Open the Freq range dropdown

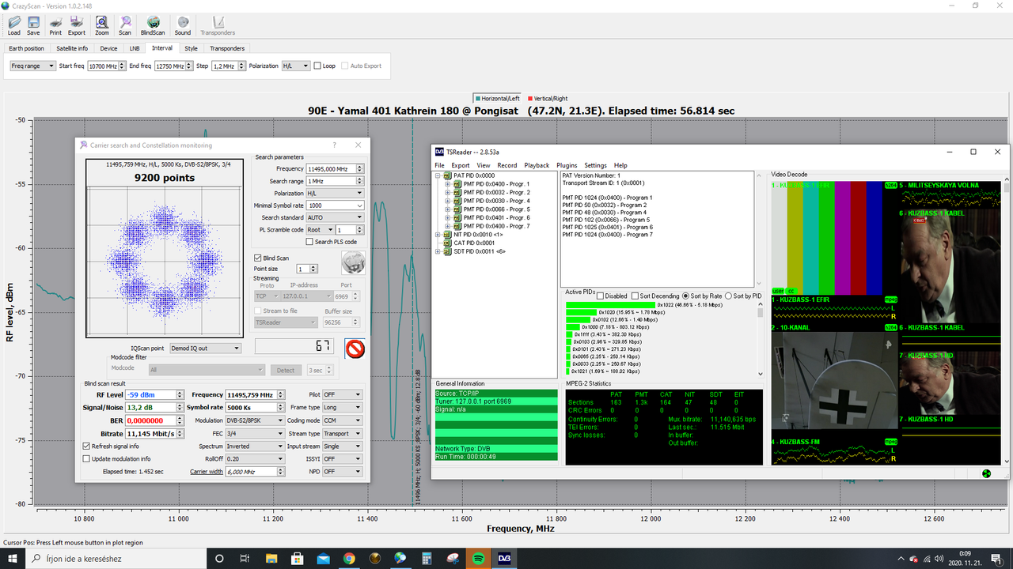click(32, 66)
